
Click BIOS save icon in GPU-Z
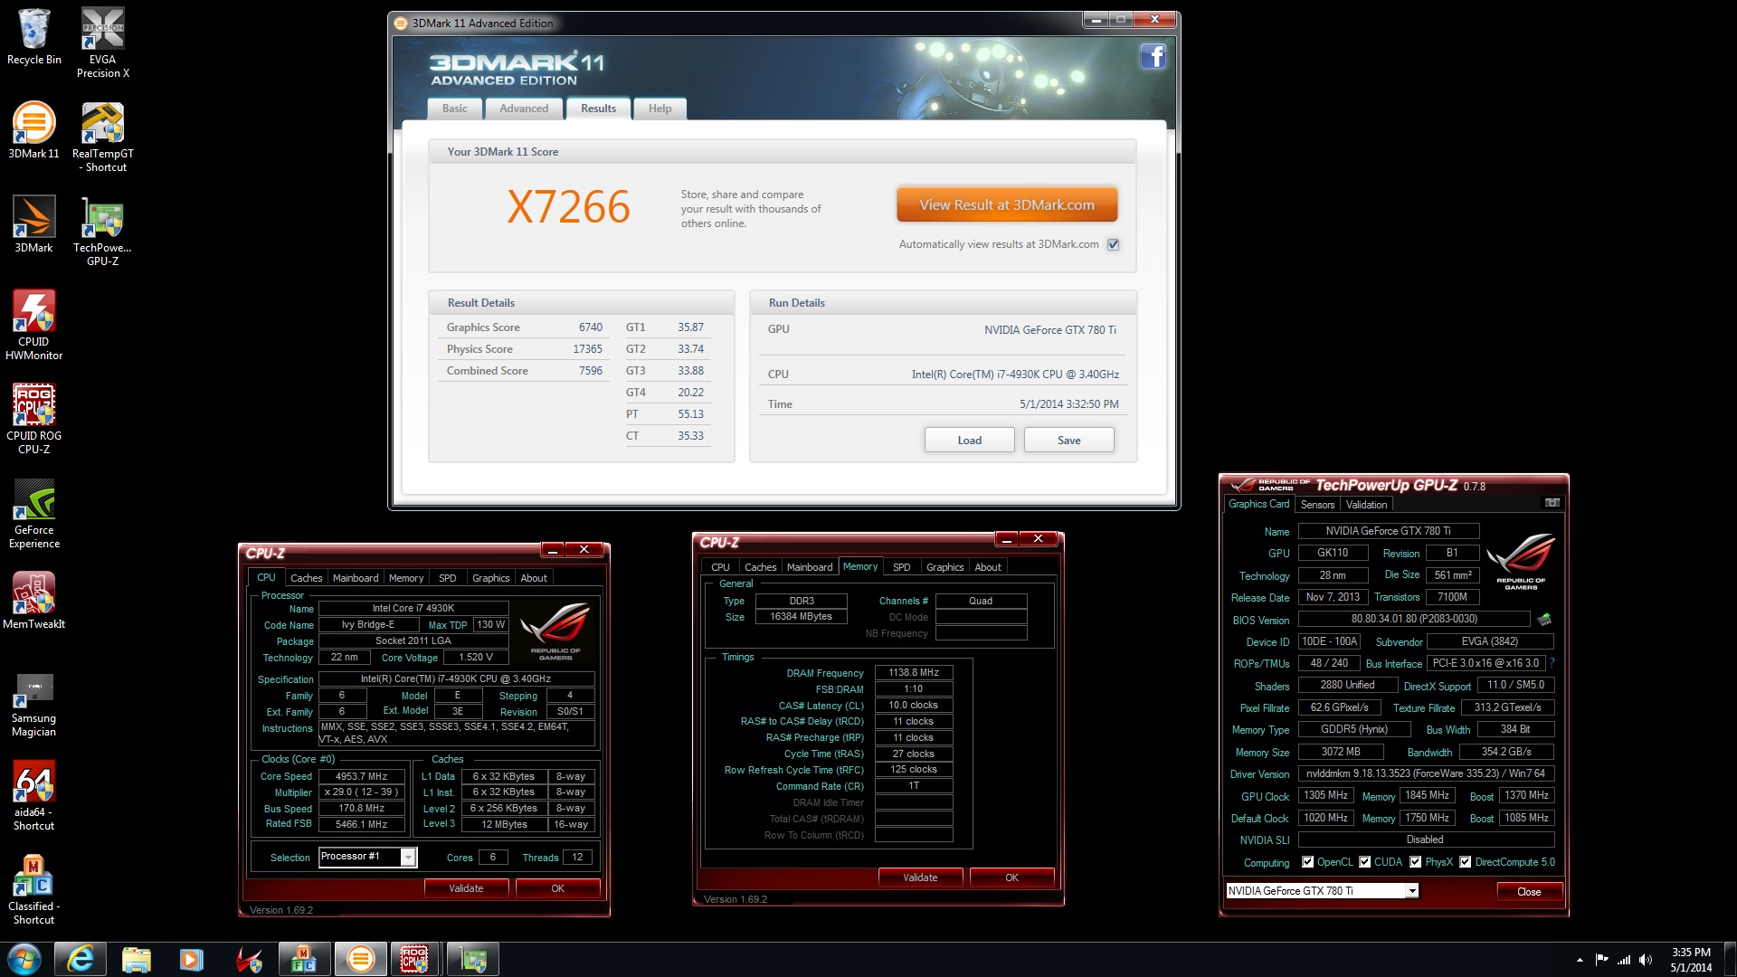coord(1544,620)
